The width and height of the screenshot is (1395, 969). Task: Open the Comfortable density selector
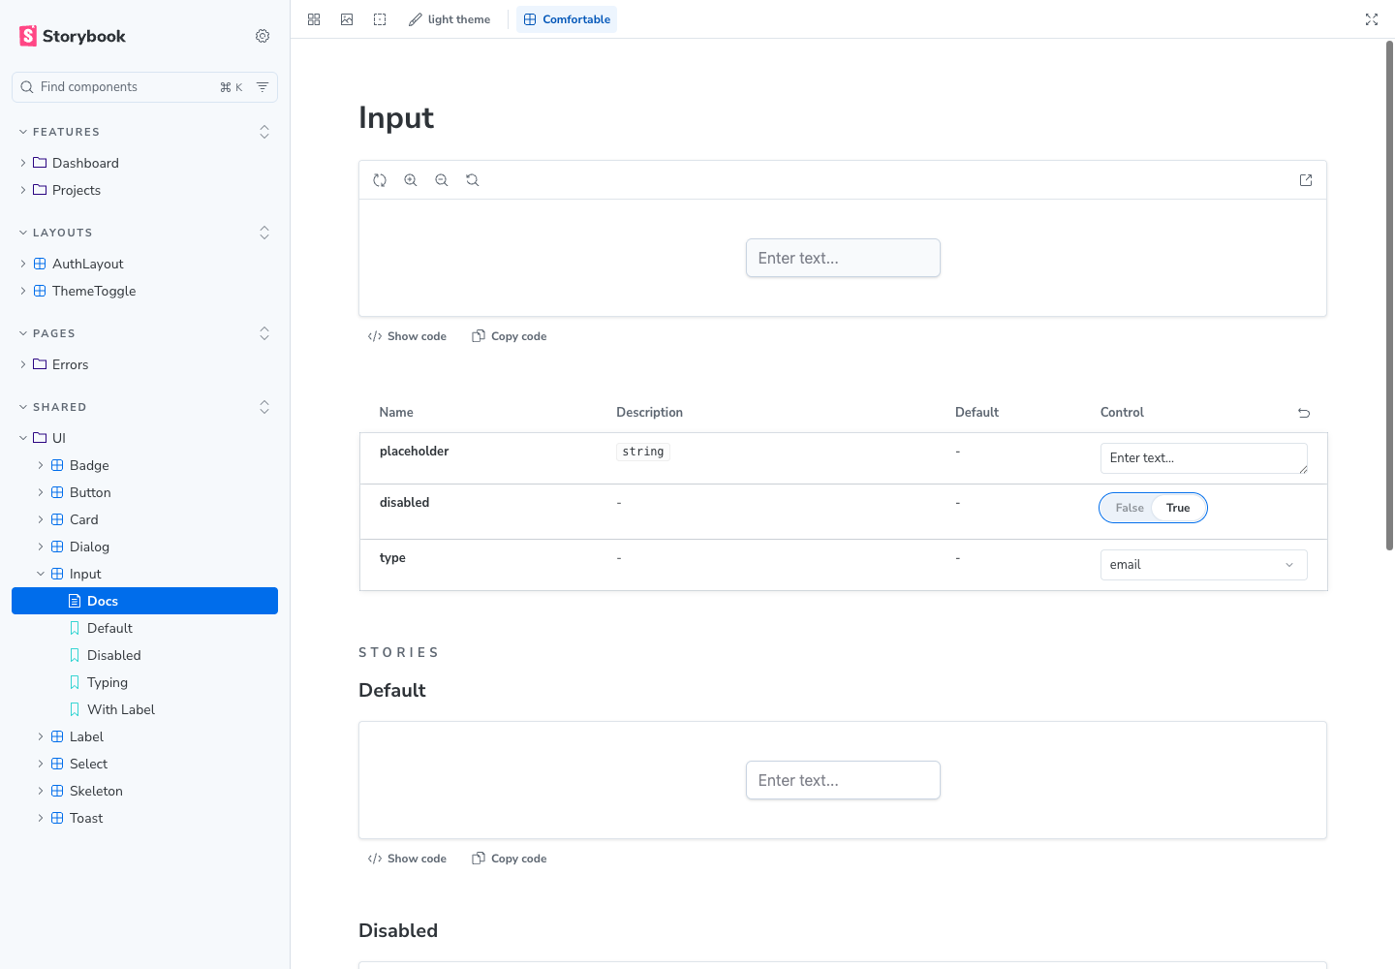coord(567,19)
